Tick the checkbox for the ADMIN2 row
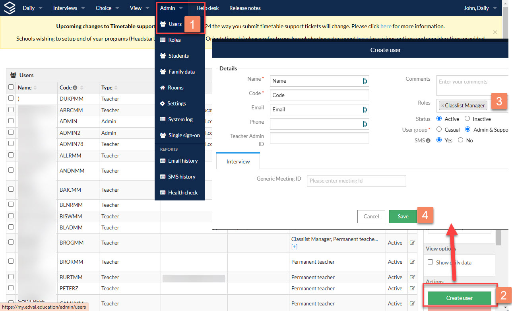512x311 pixels. tap(11, 132)
